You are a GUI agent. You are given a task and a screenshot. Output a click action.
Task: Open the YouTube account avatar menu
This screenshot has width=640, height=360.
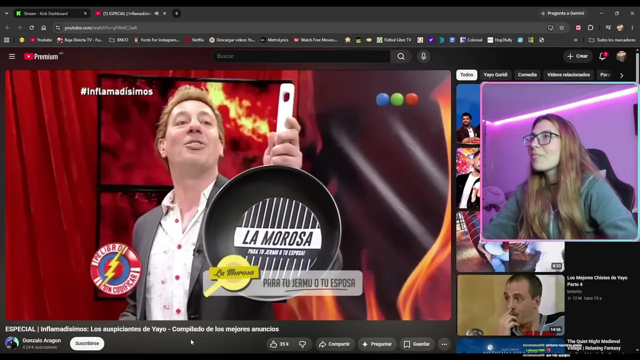621,56
